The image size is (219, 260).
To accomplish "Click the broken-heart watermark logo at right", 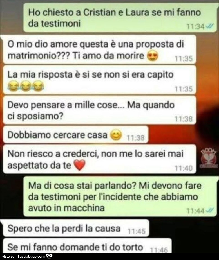I will (x=209, y=159).
